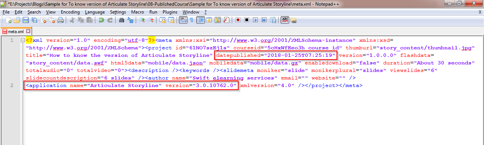Click the X button on the menu bar
Image resolution: width=484 pixels, height=145 pixels.
(480, 12)
